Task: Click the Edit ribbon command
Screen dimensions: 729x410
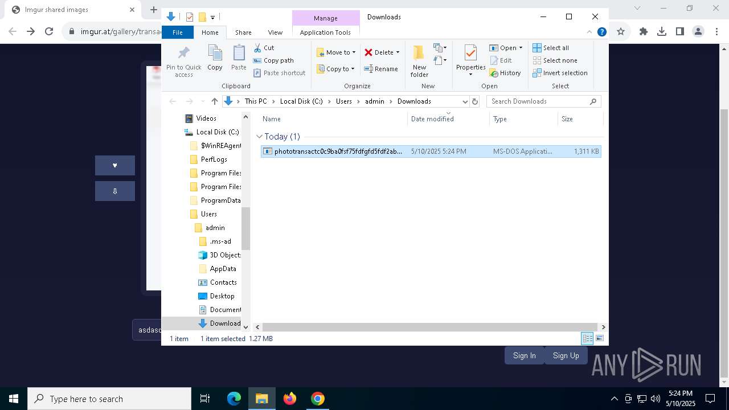Action: click(501, 60)
